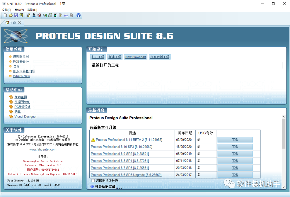Click the 发布日期 column header

pos(185,133)
